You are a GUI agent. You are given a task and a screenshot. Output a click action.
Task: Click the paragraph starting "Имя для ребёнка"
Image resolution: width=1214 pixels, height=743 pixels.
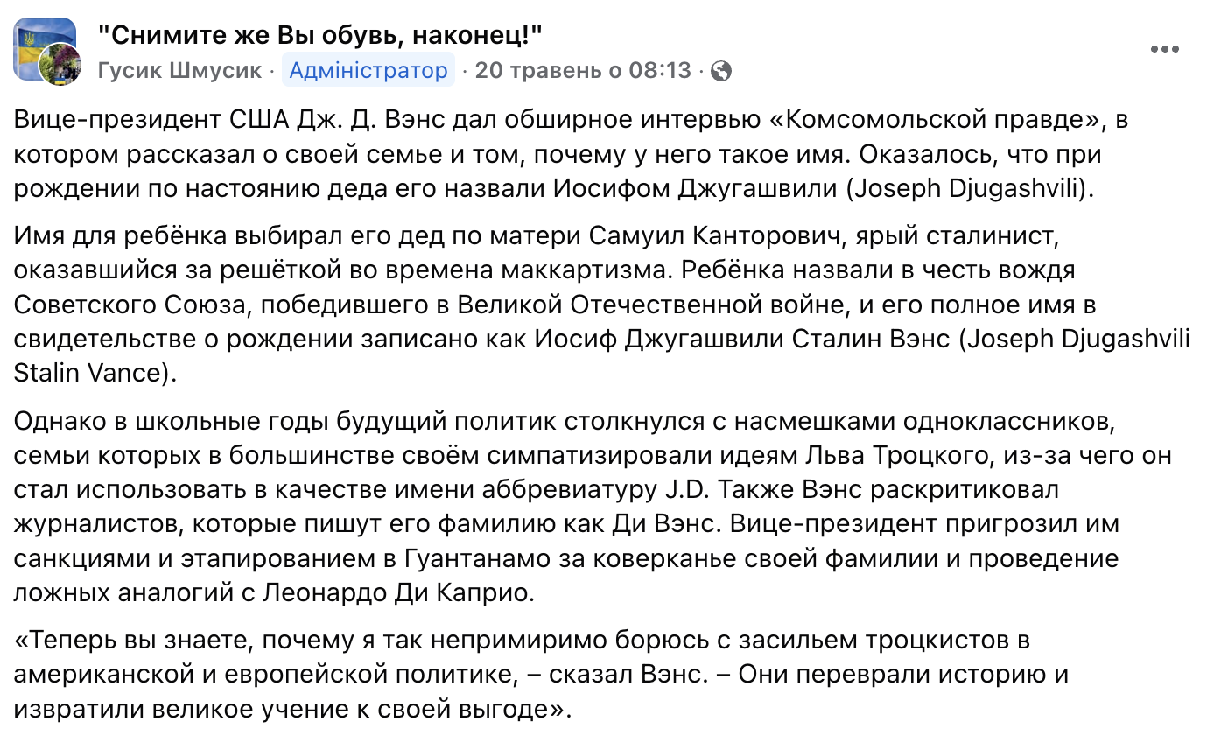tap(602, 305)
